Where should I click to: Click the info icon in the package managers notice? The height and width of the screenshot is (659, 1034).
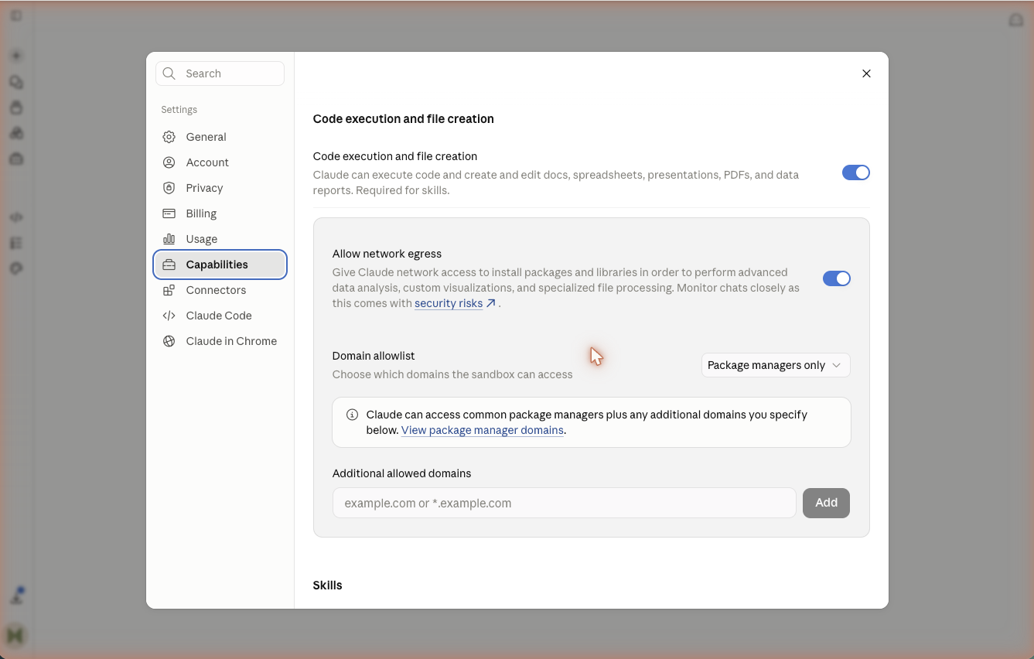tap(352, 415)
